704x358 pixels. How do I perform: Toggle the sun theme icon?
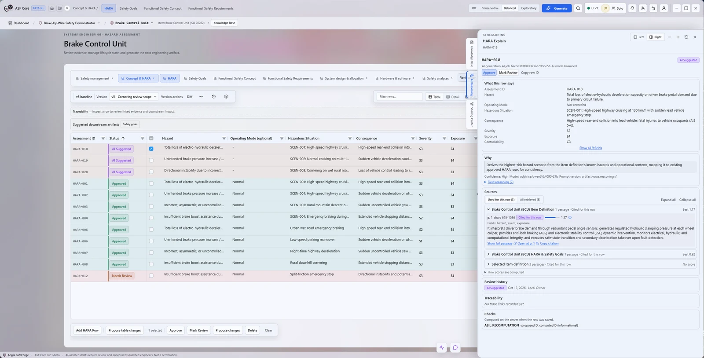pos(643,8)
